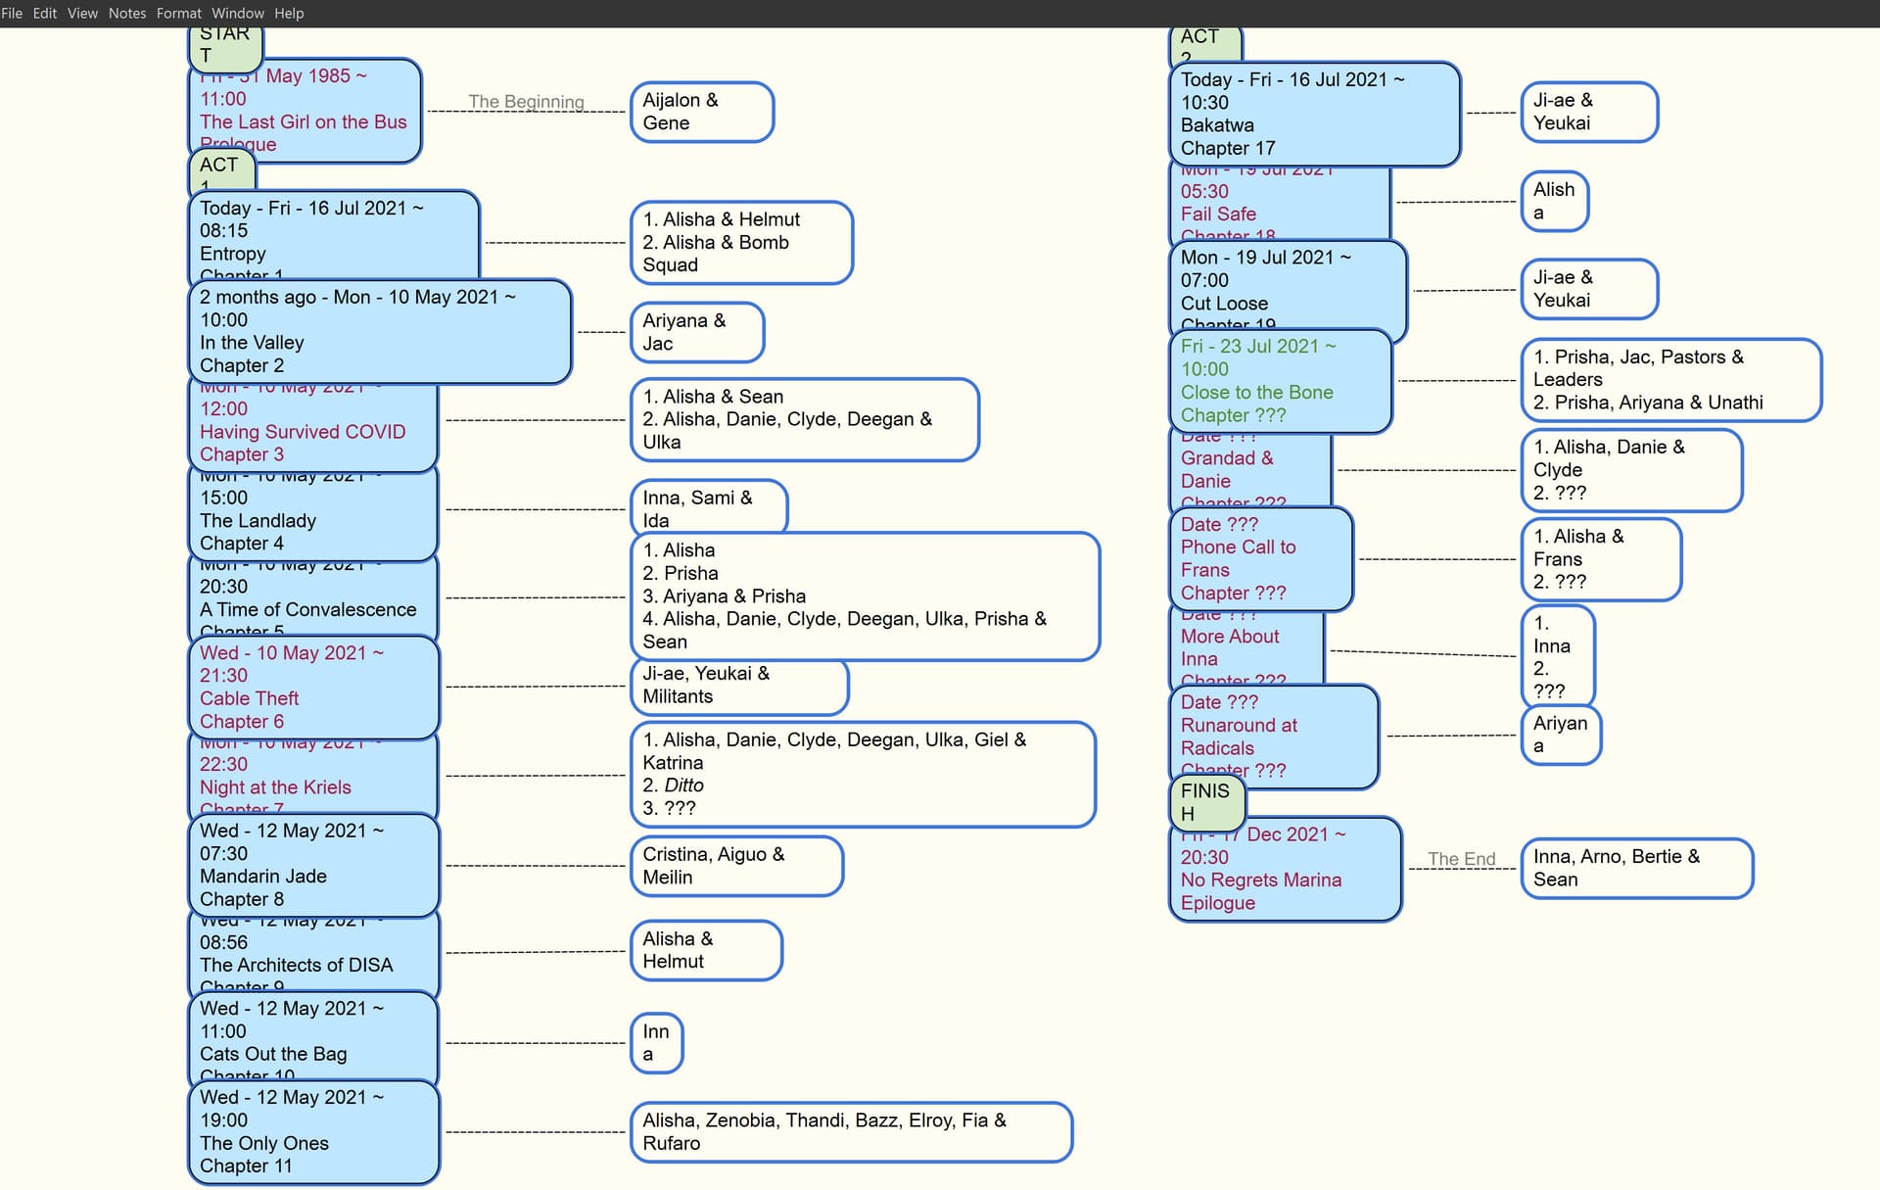This screenshot has width=1880, height=1190.
Task: Select the Close to the Bone note
Action: click(x=1281, y=381)
